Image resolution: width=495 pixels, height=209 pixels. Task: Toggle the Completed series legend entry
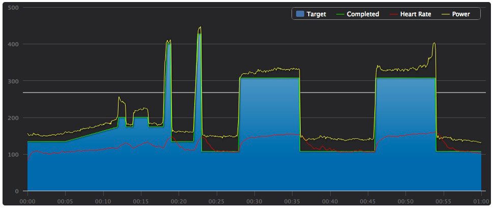tap(357, 14)
